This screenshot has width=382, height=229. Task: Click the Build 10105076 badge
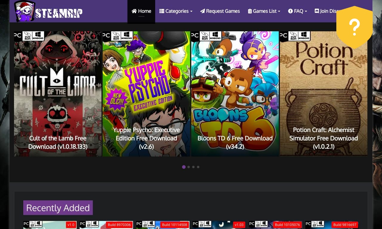point(287,225)
